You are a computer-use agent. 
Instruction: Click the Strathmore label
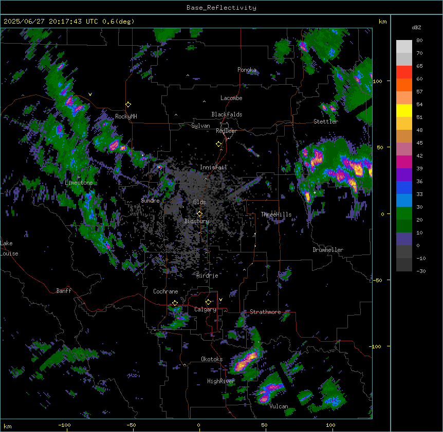tap(265, 312)
